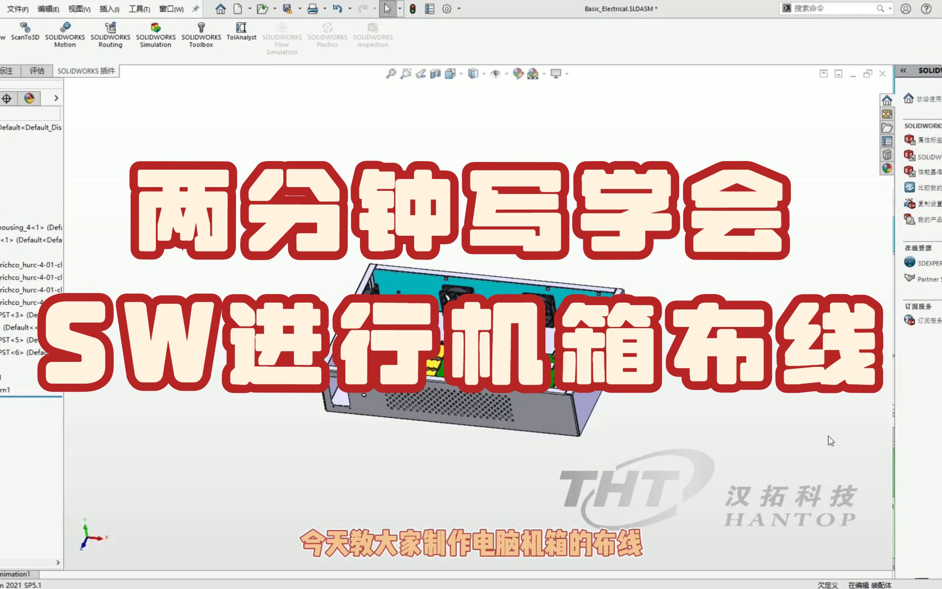Screen dimensions: 942x589
Task: Click the Rebuild traffic light icon
Action: [x=412, y=9]
